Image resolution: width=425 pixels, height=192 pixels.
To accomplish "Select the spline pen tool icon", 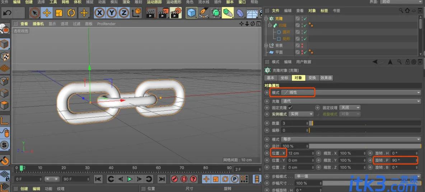I will tap(203, 13).
